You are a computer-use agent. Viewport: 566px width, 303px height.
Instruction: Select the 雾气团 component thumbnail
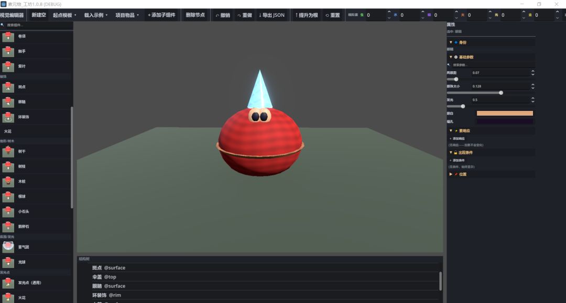8,247
